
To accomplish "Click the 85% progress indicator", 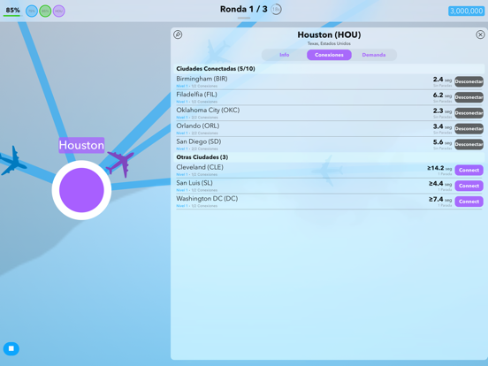I will coord(12,11).
